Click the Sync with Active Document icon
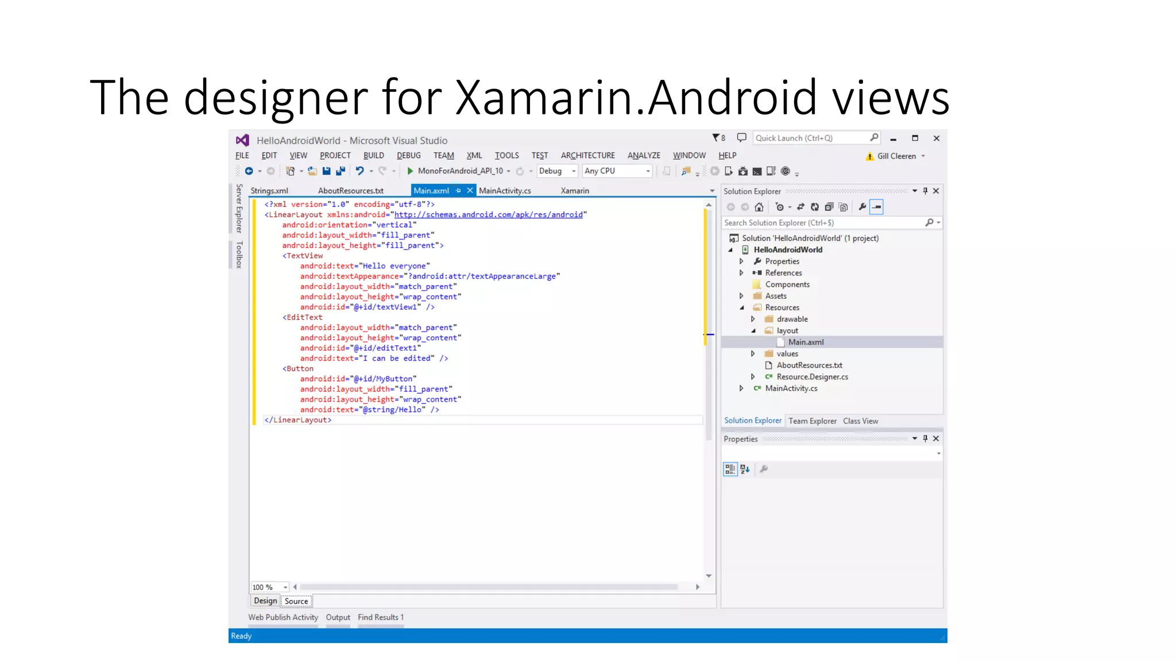The height and width of the screenshot is (662, 1176). tap(800, 207)
